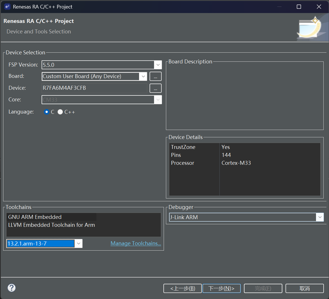329x299 pixels.
Task: Maximize the project wizard window
Action: pyautogui.click(x=299, y=7)
